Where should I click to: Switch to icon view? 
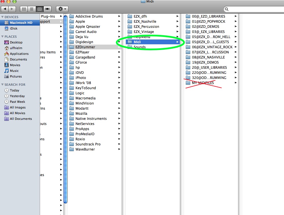tap(24, 9)
